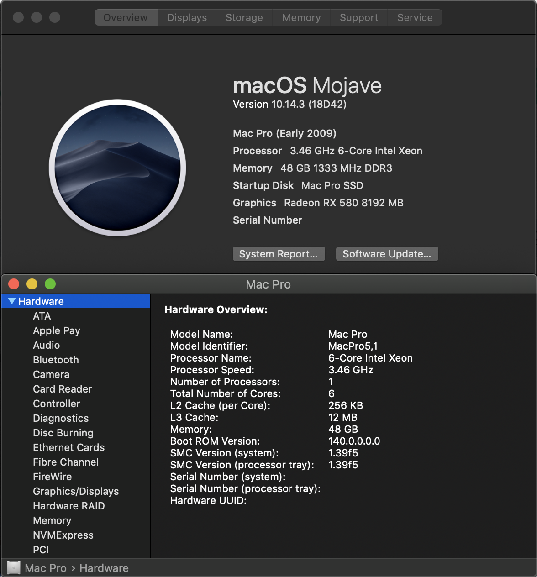This screenshot has height=577, width=537.
Task: Open the Service tab
Action: tap(415, 17)
